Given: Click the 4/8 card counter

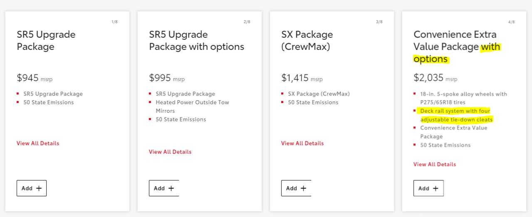Looking at the screenshot, I should click(511, 22).
